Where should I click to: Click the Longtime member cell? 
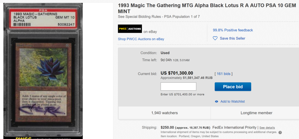click(x=256, y=113)
